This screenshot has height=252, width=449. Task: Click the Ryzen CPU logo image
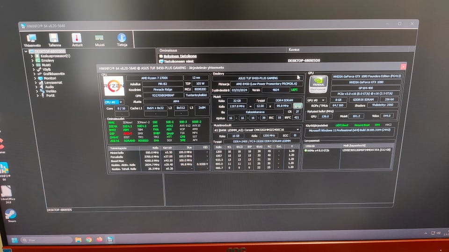(114, 86)
